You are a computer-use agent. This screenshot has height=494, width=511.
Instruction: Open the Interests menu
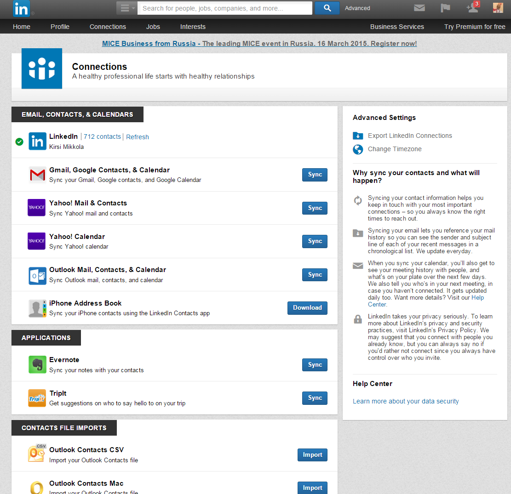[x=193, y=27]
